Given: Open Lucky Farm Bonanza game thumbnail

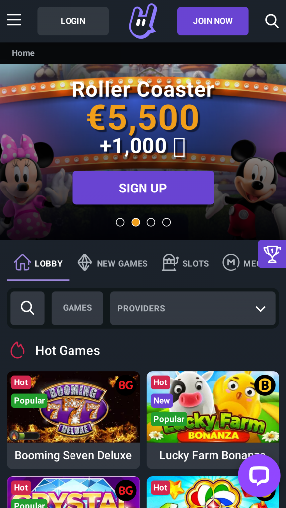Looking at the screenshot, I should coord(213,407).
